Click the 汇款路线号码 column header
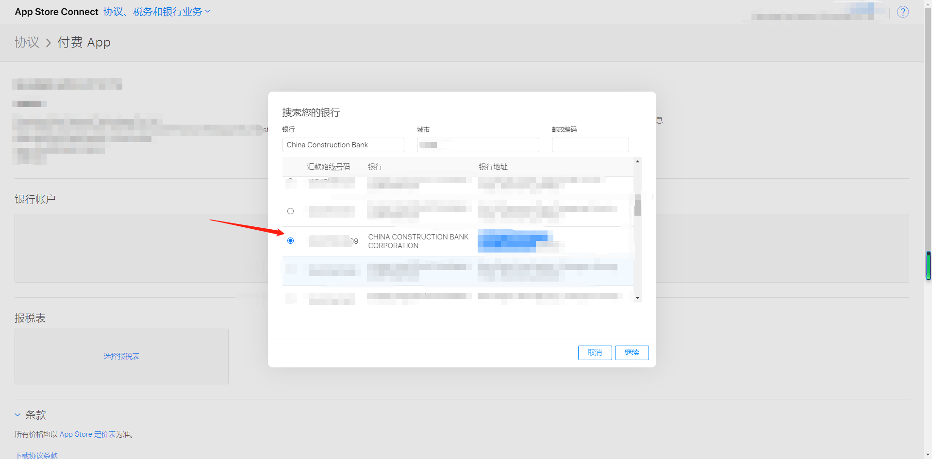 (328, 167)
